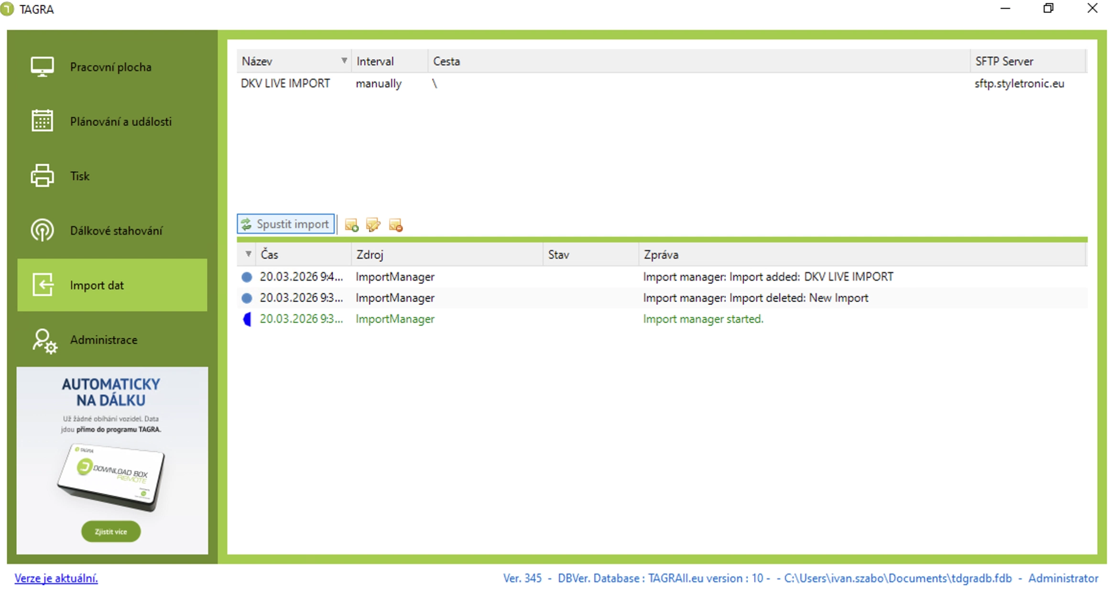Select the DKV LIVE IMPORT row
1112x595 pixels.
click(x=662, y=84)
